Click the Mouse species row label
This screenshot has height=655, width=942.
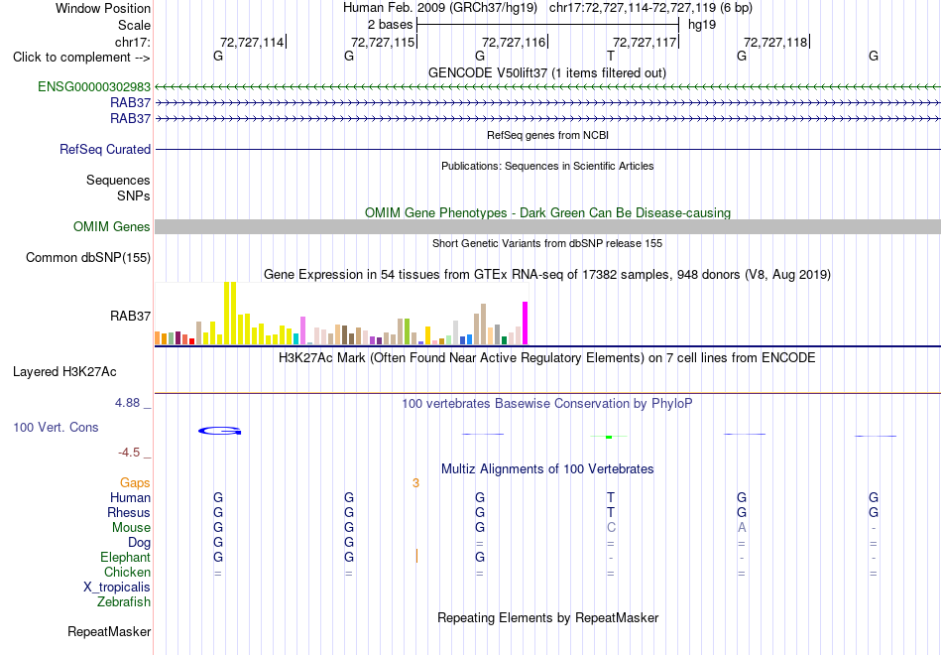click(x=131, y=528)
